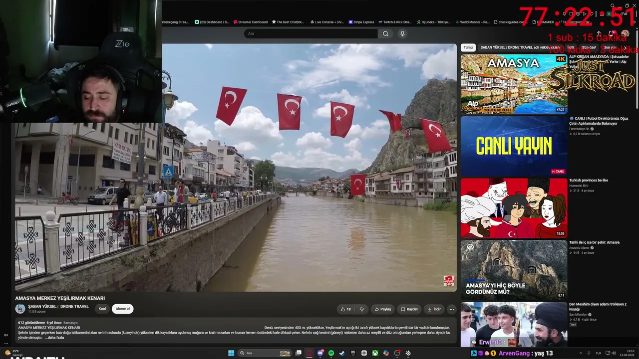Click the 'İndir' download button

click(434, 309)
